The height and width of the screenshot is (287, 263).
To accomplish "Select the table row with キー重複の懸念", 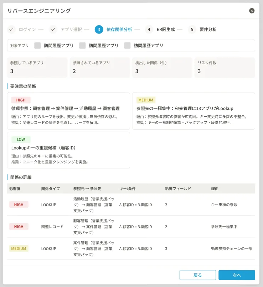I will coord(131,205).
